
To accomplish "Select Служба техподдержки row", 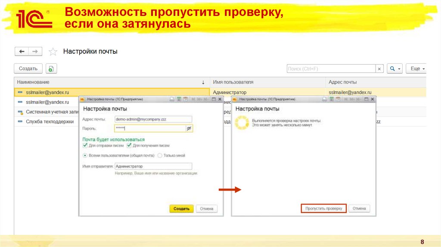I will (47, 121).
